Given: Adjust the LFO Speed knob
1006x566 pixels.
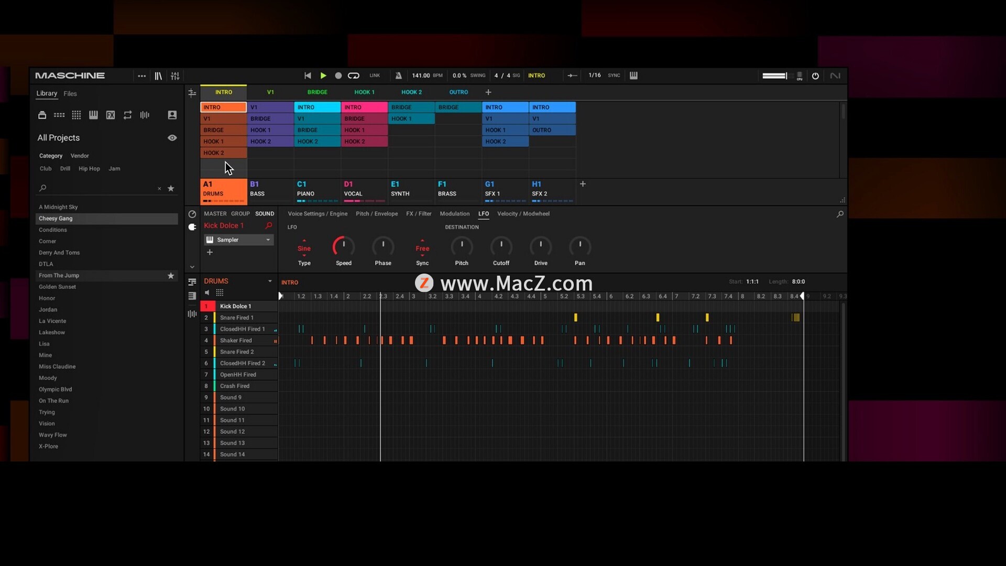Looking at the screenshot, I should tap(343, 246).
